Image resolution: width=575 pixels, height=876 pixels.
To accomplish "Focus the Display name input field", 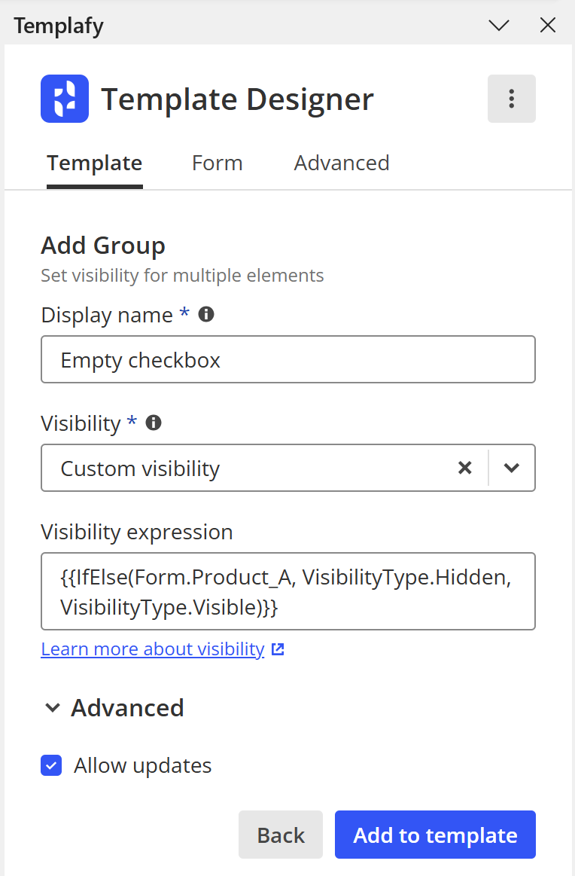I will point(288,360).
